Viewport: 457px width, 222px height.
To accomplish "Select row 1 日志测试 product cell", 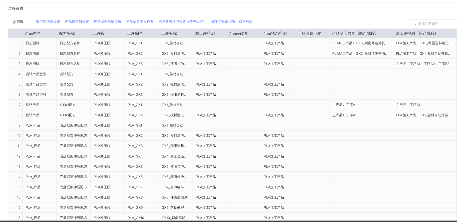I will [x=33, y=43].
